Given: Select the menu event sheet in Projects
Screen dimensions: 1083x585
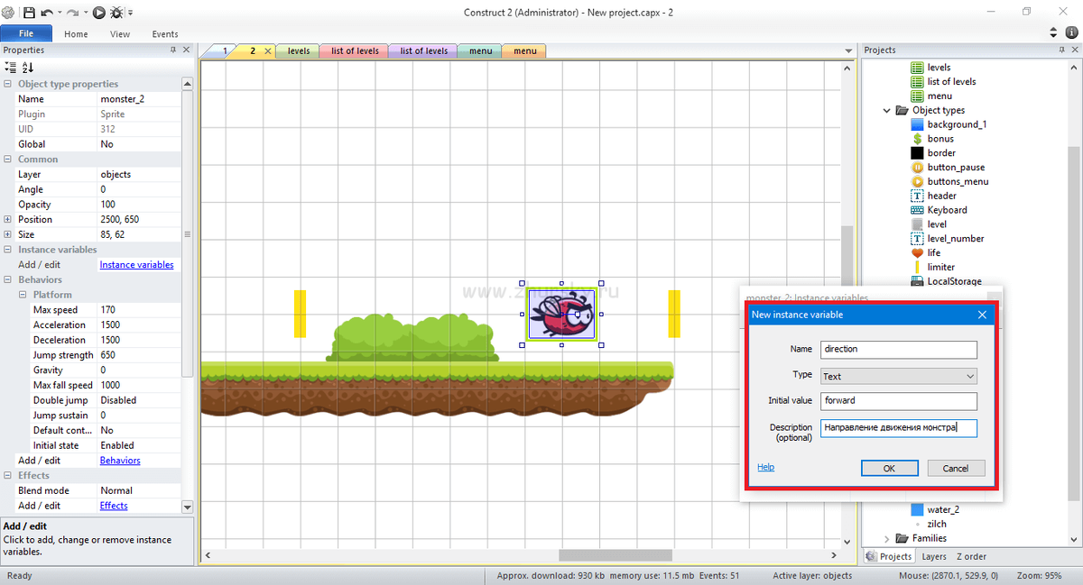Looking at the screenshot, I should coord(930,96).
